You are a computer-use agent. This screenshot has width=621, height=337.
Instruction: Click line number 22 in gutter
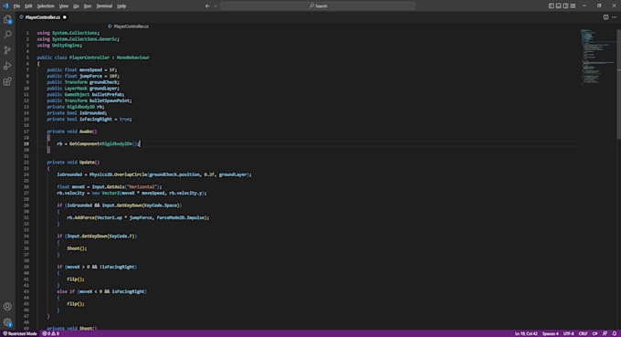tap(26, 163)
